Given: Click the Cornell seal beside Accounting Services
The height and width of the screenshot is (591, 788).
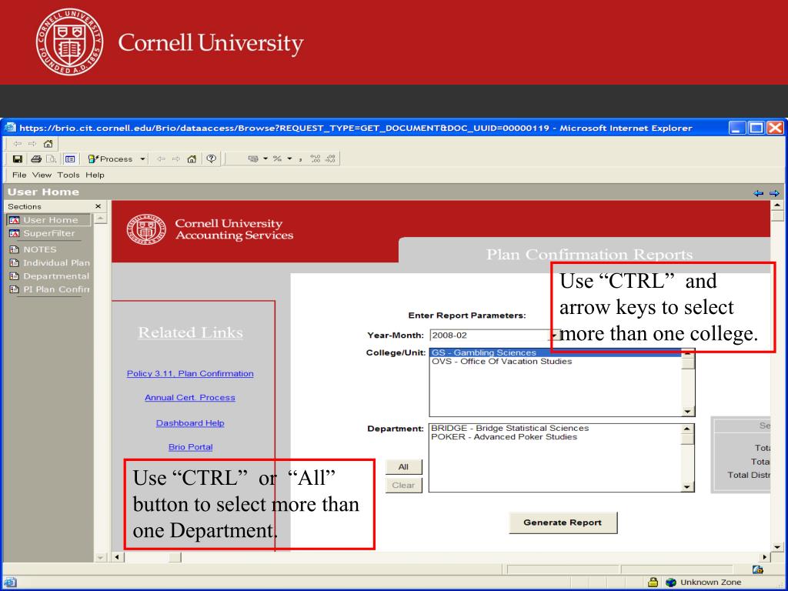Looking at the screenshot, I should tap(146, 229).
